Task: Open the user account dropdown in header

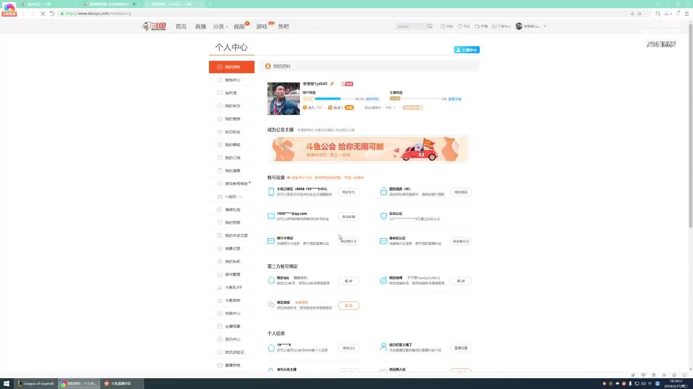Action: pos(531,26)
